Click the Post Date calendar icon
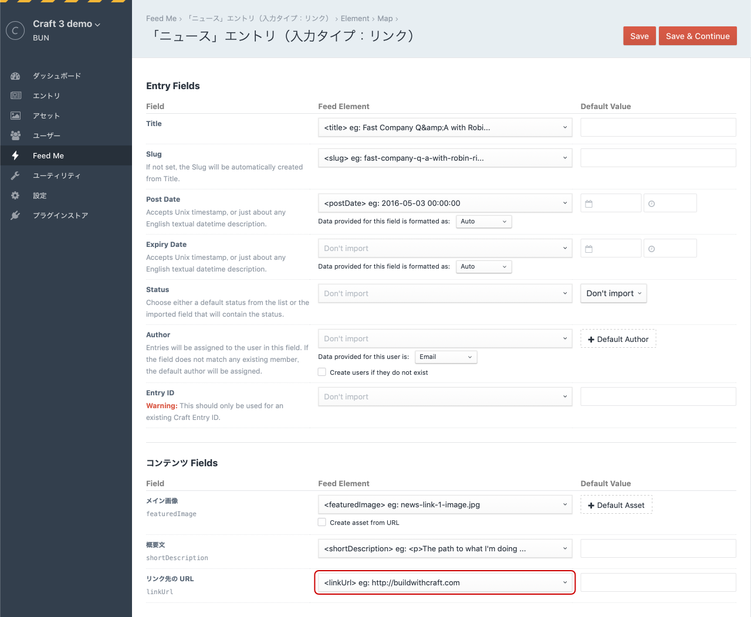 click(589, 204)
